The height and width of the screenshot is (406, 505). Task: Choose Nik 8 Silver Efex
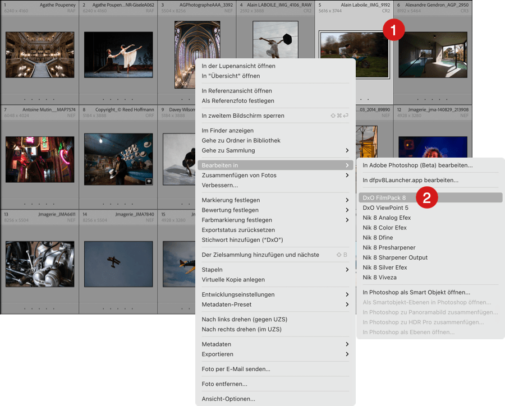coord(385,267)
